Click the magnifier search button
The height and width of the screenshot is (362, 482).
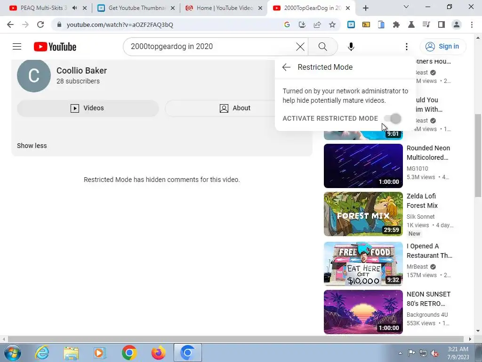(322, 47)
